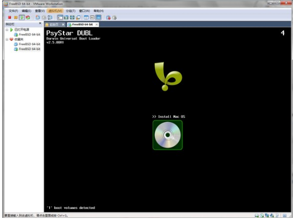This screenshot has width=293, height=219.
Task: Open the snapshot manager toolbar icon
Action: click(50, 18)
